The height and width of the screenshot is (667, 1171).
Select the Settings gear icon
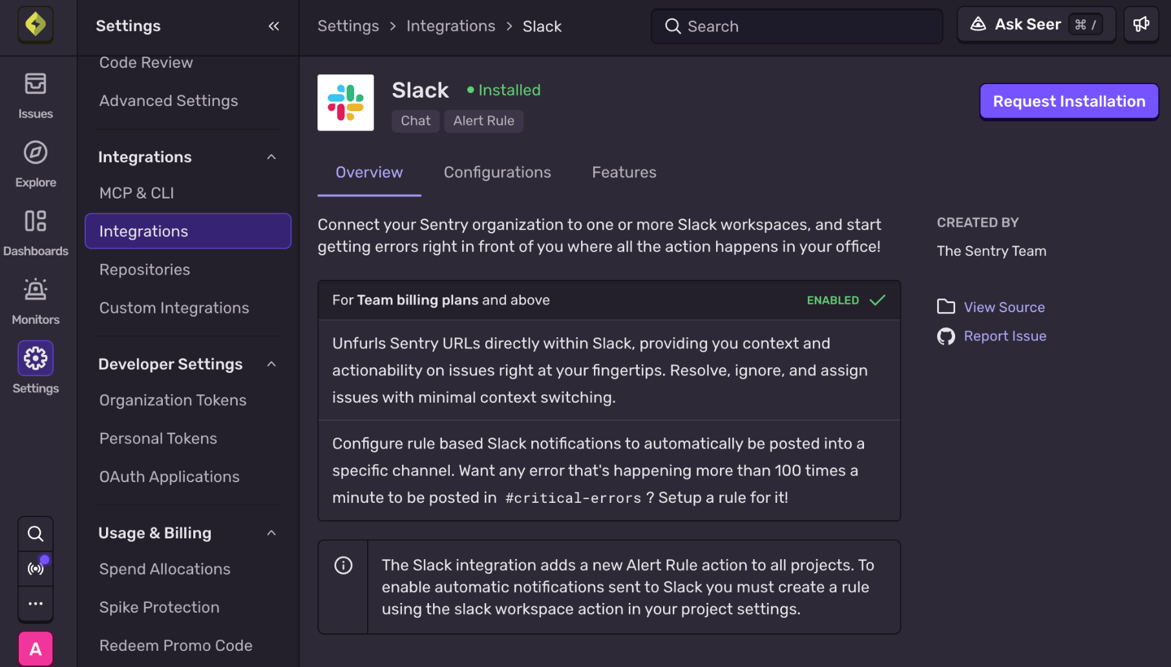[36, 358]
